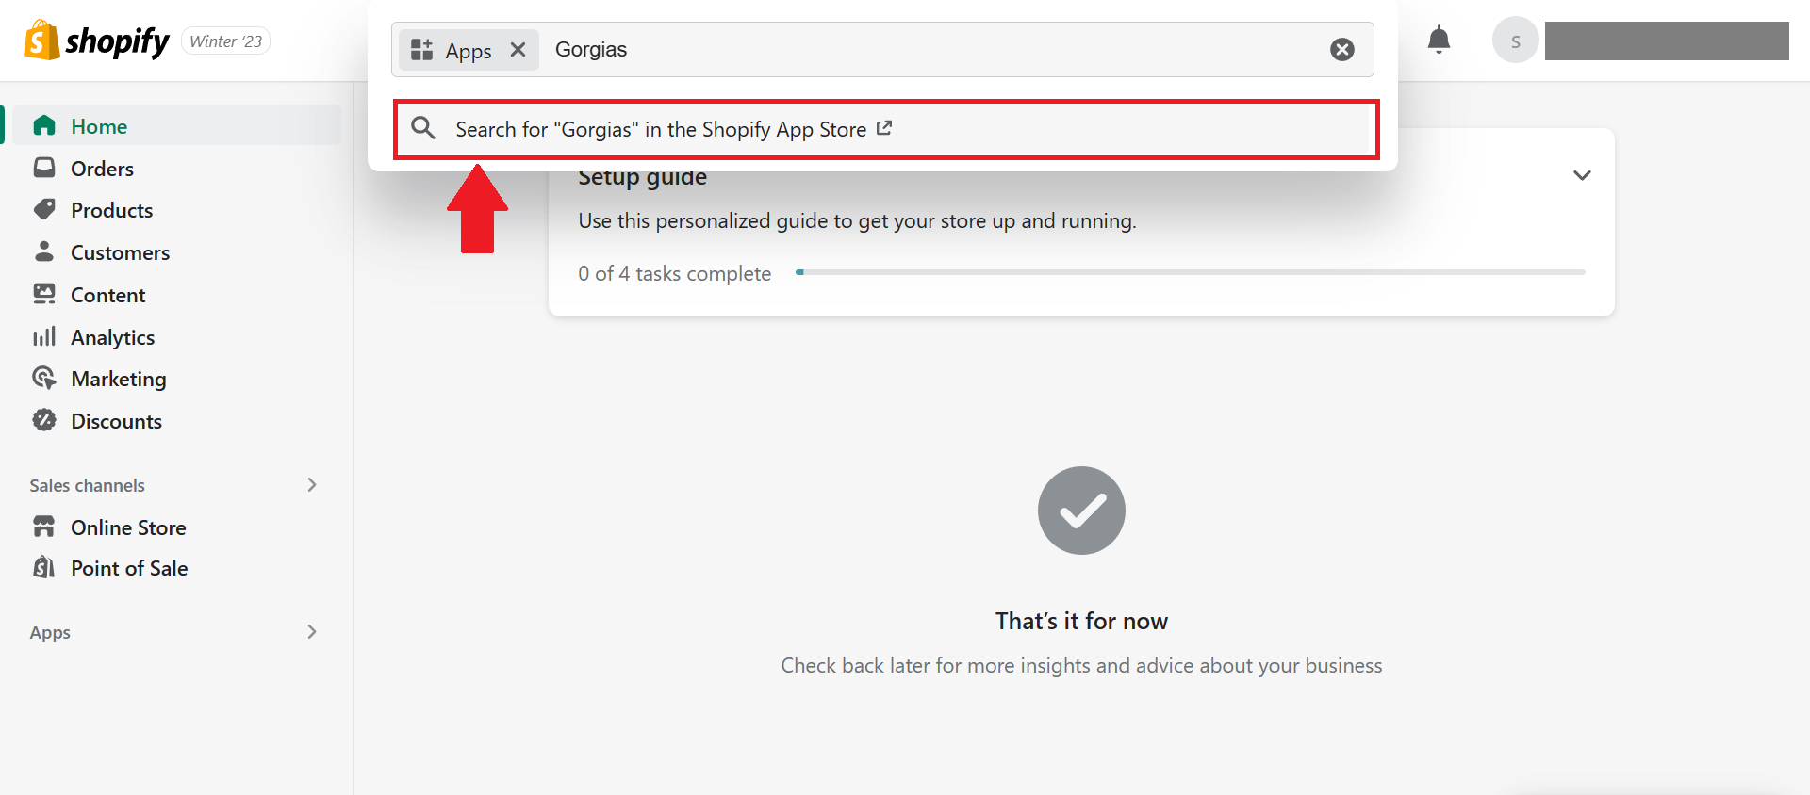Search for "Gorgias" in the Shopify App Store
This screenshot has height=795, width=1810.
click(x=886, y=129)
